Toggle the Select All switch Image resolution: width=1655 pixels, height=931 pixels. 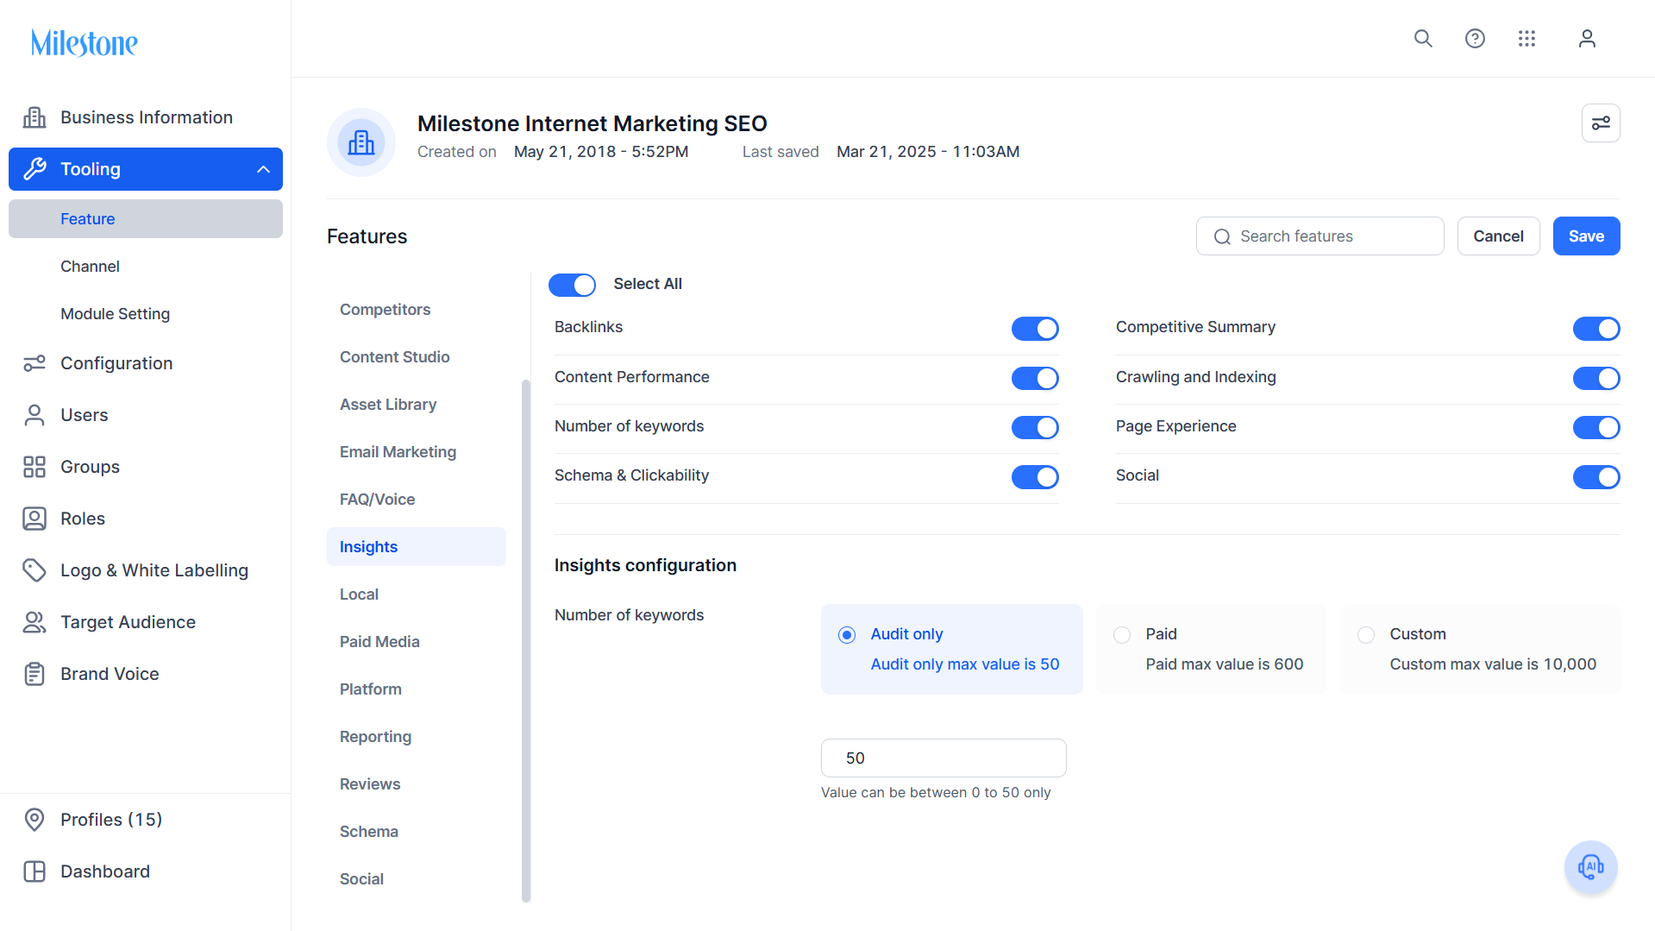point(572,285)
